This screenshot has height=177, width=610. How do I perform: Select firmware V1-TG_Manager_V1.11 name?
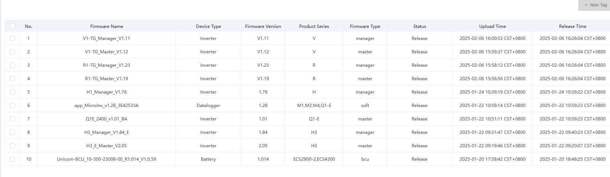[106, 38]
